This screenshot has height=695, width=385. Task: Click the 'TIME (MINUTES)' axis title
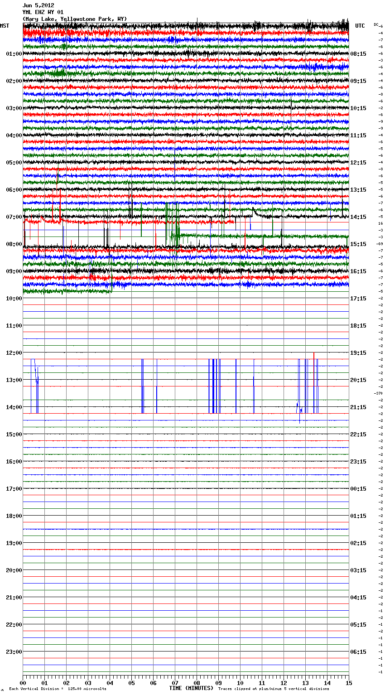[191, 688]
